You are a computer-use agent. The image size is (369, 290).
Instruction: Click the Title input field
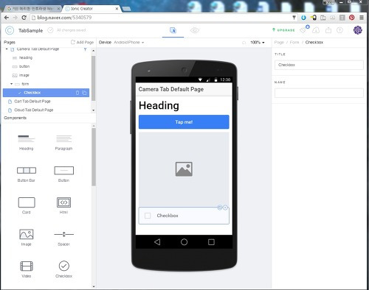[x=319, y=65]
